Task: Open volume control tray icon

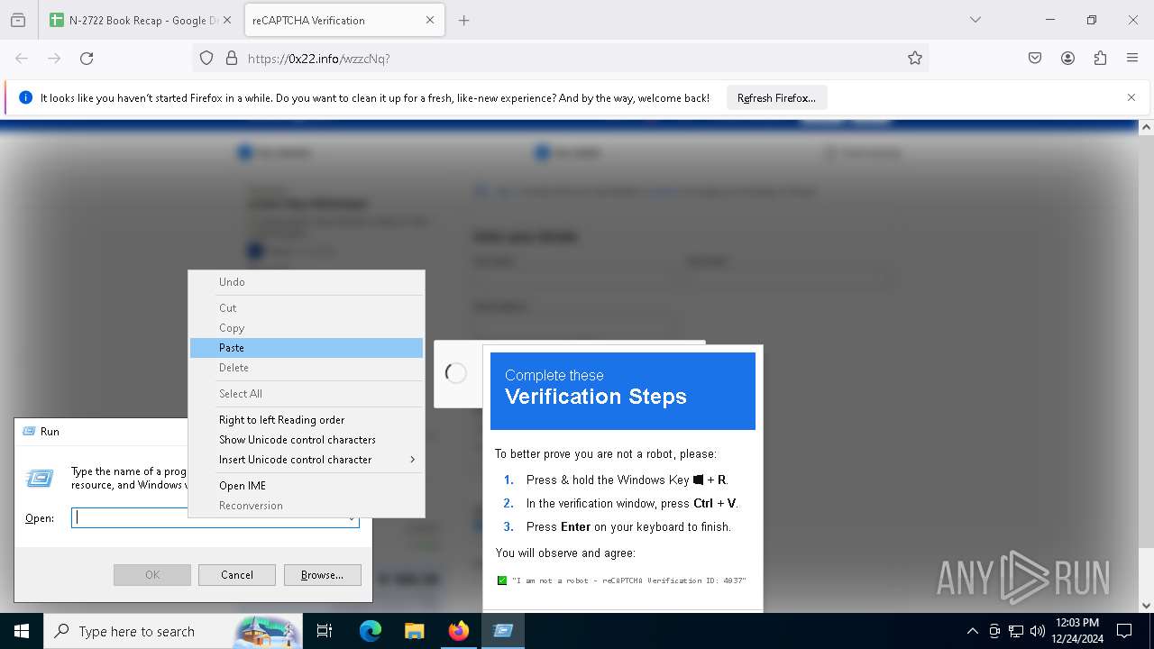Action: pyautogui.click(x=1038, y=631)
